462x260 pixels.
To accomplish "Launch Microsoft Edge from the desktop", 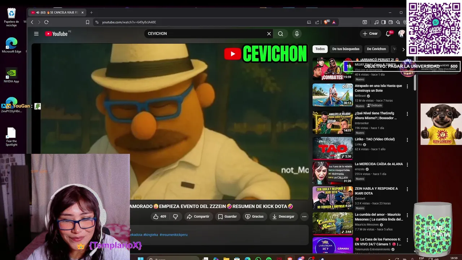I will click(x=12, y=45).
